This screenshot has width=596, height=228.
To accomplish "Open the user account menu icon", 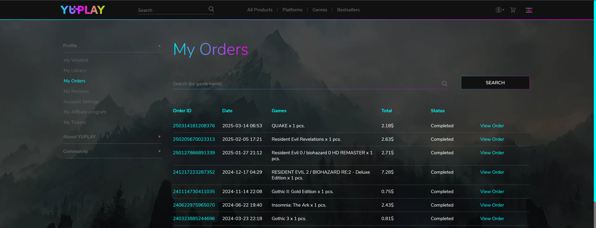I will coord(529,10).
